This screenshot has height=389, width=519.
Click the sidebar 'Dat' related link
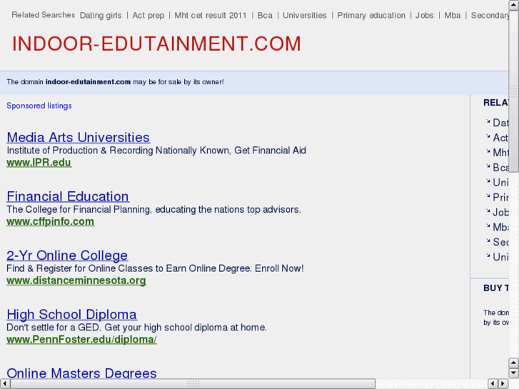[x=500, y=123]
